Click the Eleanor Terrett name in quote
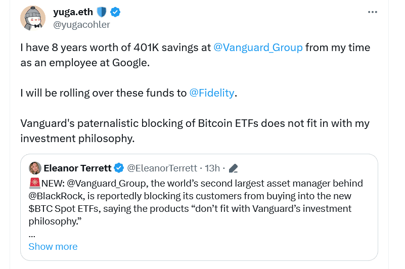405x269 pixels. pos(77,168)
